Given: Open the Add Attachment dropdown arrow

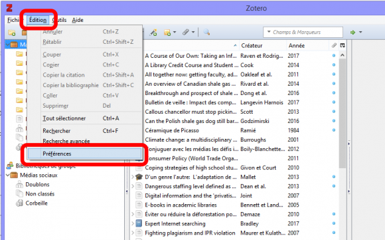Looking at the screenshot, I should click(x=193, y=32).
